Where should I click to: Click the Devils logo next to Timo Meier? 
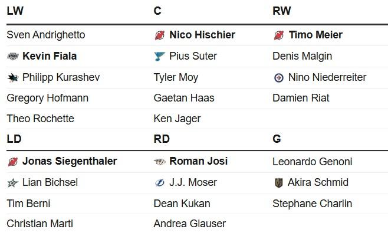coord(279,35)
